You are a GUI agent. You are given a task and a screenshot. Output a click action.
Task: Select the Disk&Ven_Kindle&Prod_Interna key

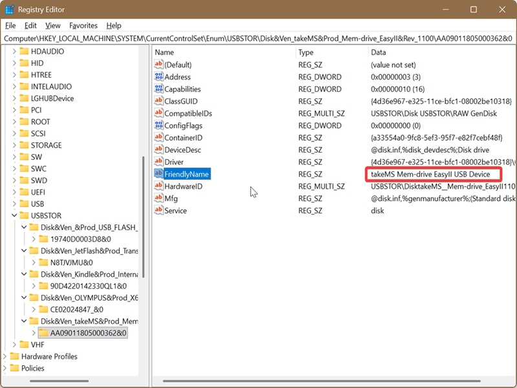[x=89, y=274]
